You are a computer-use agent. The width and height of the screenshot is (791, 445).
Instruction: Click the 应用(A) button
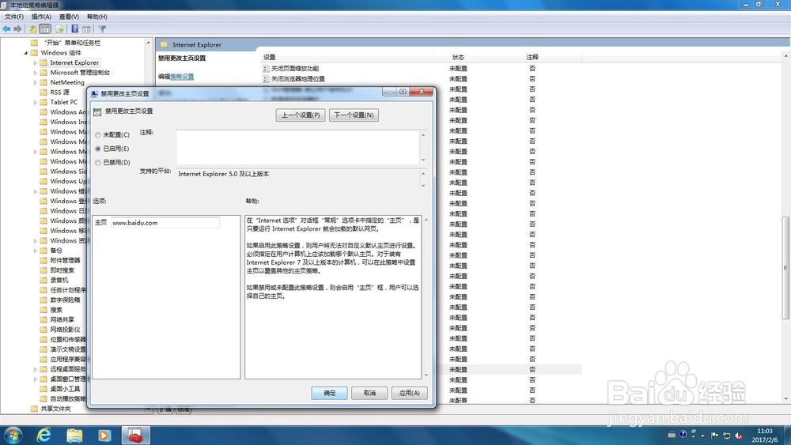[409, 393]
